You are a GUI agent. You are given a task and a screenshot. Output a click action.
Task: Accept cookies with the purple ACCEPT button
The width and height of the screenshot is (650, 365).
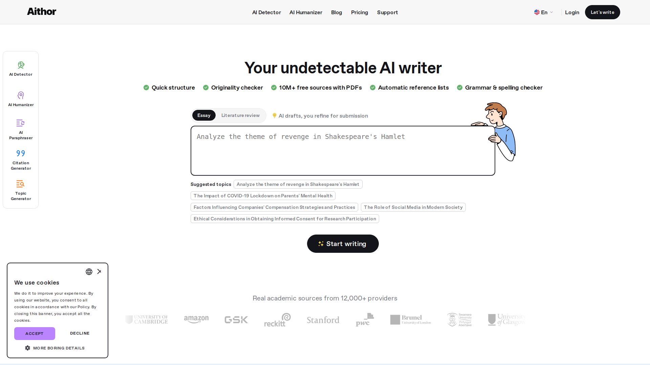(x=35, y=334)
